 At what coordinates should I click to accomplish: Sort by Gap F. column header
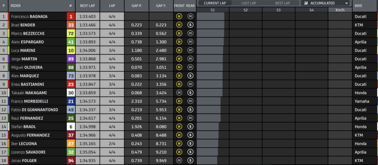[x=161, y=6]
